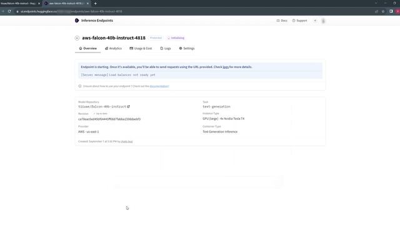Click the lock icon in the address bar
The image size is (400, 225).
17,11
